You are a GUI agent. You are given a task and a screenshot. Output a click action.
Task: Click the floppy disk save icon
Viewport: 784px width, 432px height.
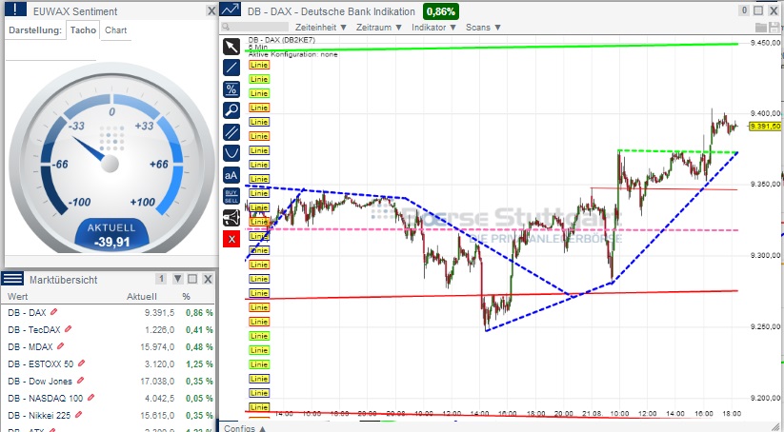pos(774,28)
